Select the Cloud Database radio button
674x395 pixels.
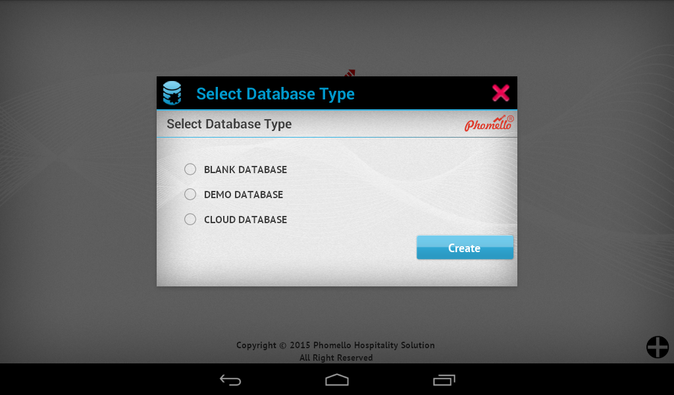click(190, 219)
